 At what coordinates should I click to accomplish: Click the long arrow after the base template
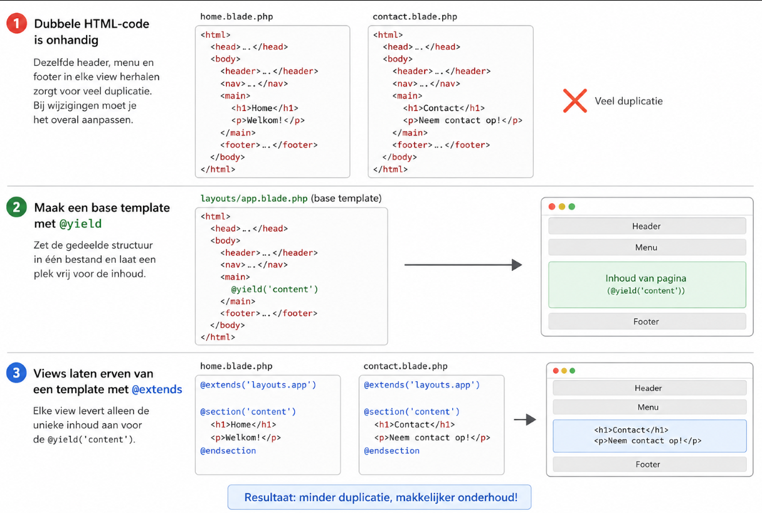(x=463, y=265)
